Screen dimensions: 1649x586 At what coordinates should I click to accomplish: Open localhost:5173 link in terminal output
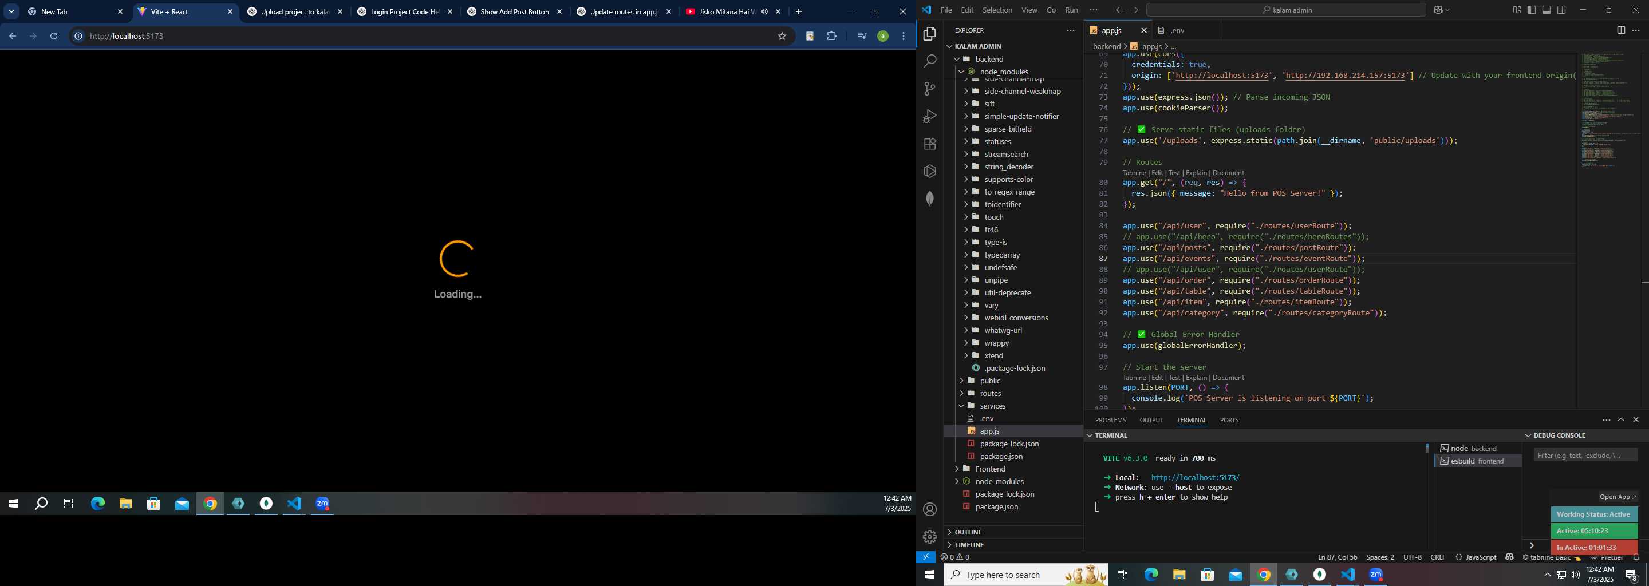[x=1194, y=478]
